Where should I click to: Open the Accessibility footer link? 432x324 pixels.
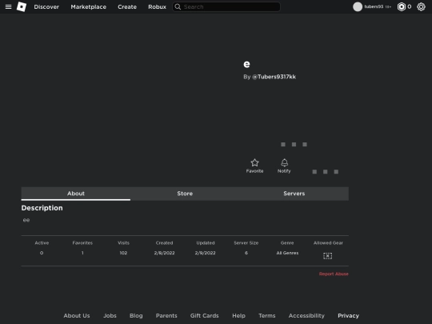click(x=306, y=316)
